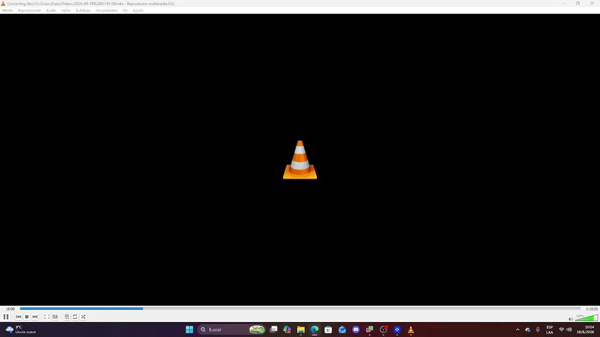Toggle loop repeat mode
Viewport: 600px width, 337px height.
tap(75, 317)
